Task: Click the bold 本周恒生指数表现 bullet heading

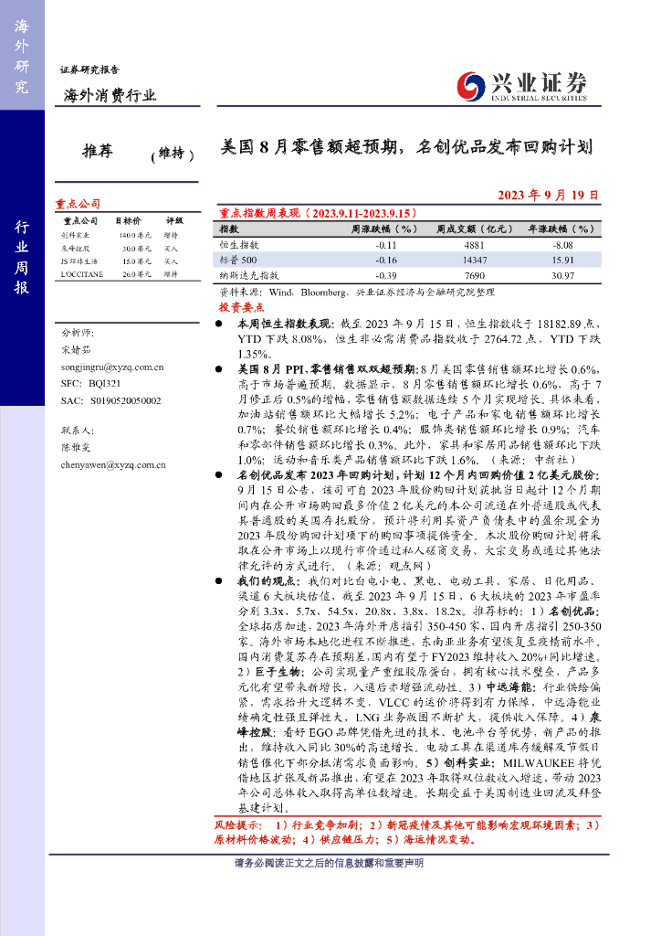Action: coord(286,324)
